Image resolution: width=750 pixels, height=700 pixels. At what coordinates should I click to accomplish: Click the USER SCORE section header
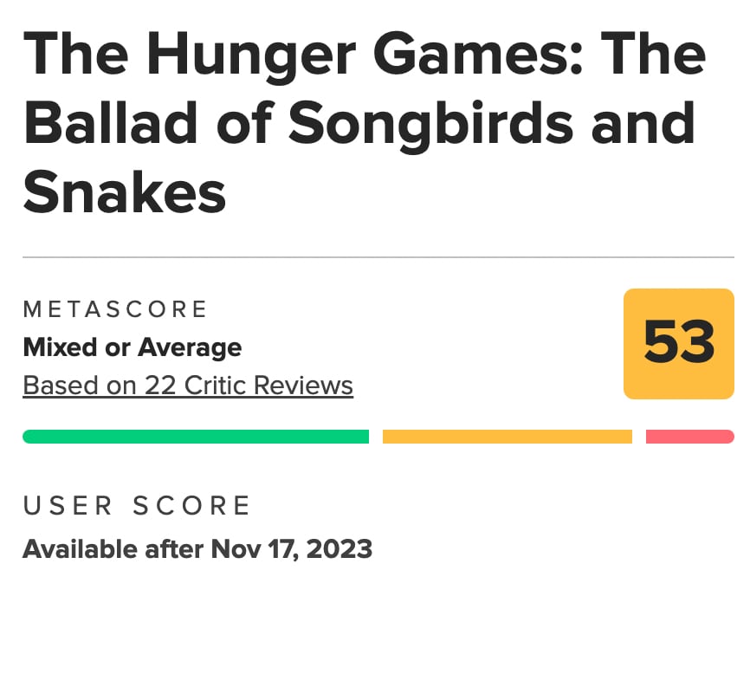click(136, 505)
